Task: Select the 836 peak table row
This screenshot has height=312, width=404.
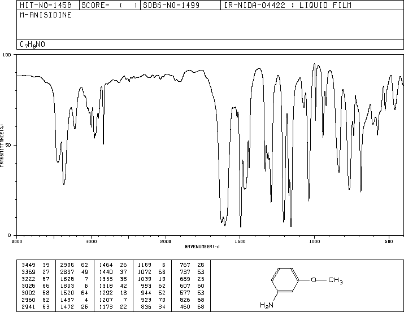Action: 153,307
